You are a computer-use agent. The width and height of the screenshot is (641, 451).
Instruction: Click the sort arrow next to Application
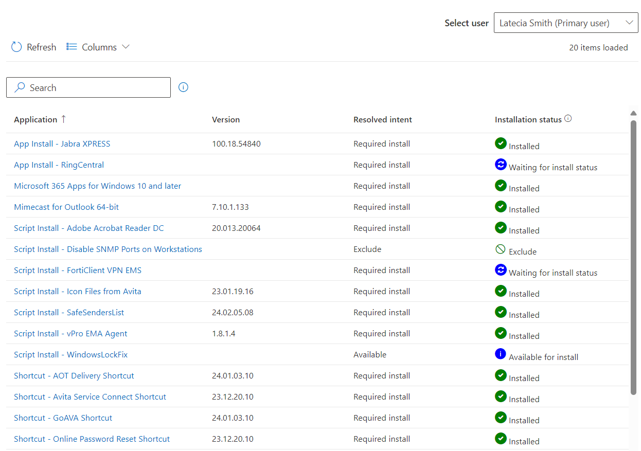(64, 119)
